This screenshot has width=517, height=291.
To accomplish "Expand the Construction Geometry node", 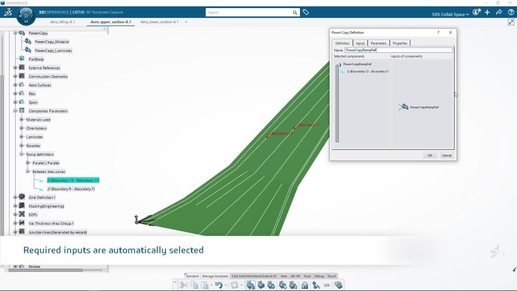I will [15, 76].
